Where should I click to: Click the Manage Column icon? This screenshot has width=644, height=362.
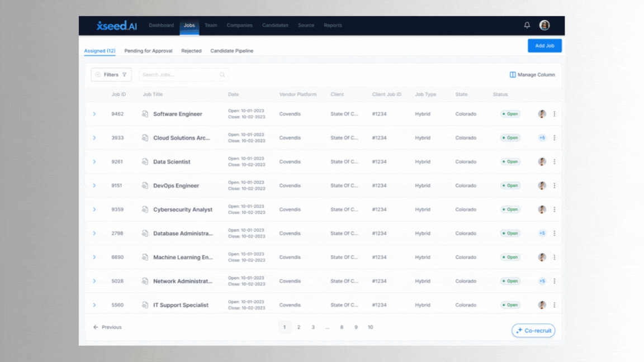pos(512,74)
